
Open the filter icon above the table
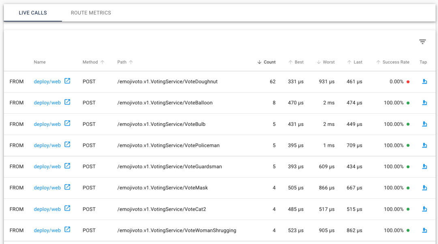click(x=422, y=42)
